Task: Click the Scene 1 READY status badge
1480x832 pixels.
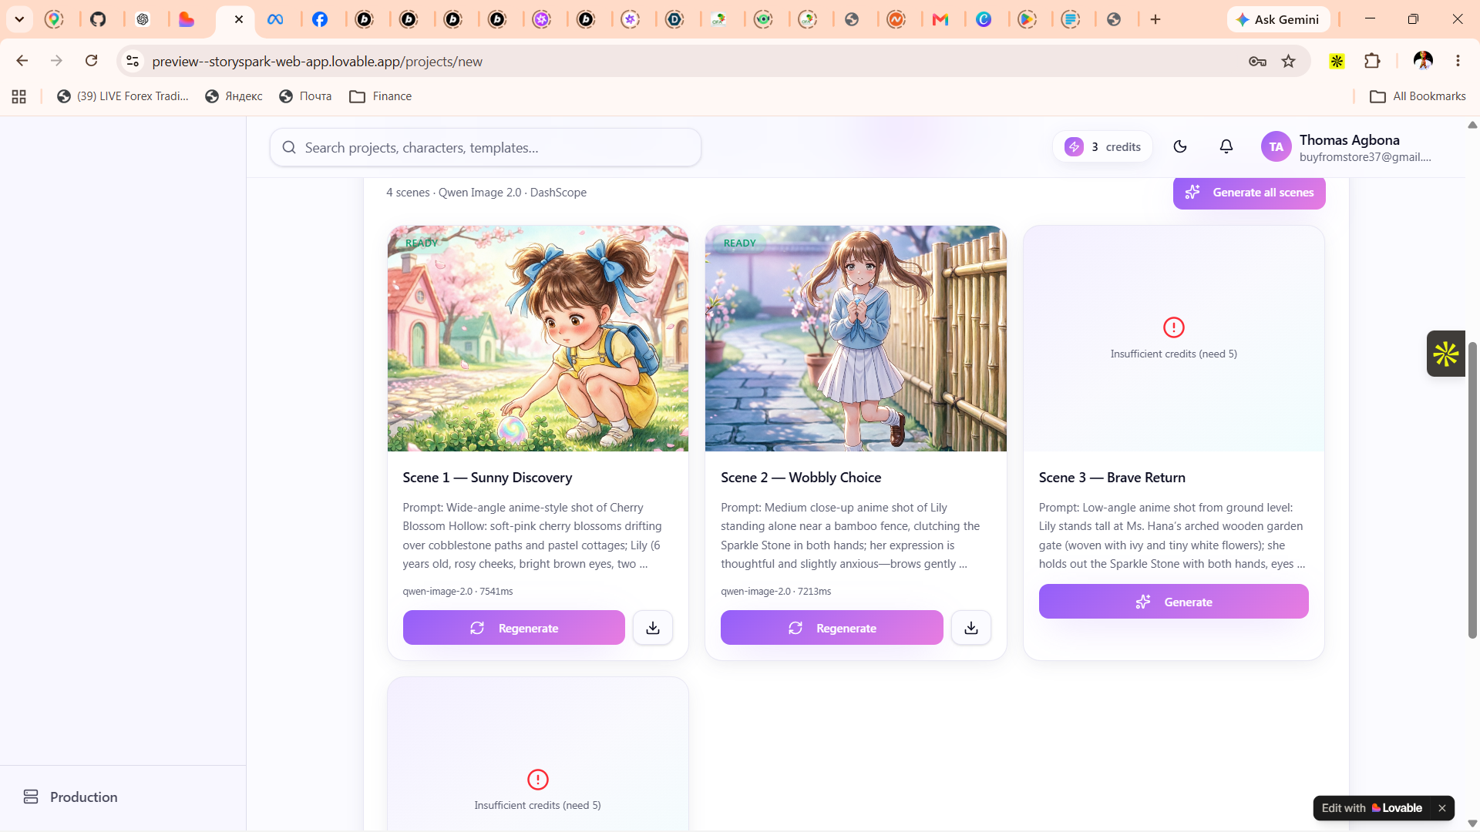Action: pyautogui.click(x=422, y=243)
